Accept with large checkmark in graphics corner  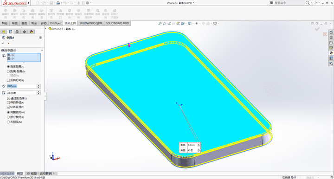pyautogui.click(x=317, y=29)
